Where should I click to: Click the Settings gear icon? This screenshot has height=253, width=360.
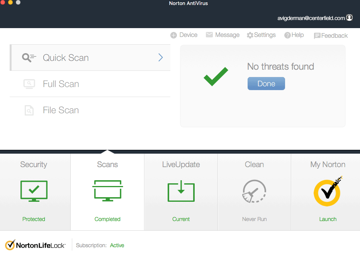point(250,35)
